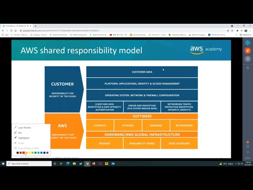This screenshot has height=190, width=253.
Task: Expand the bookmarks overflow chevron
Action: pos(236,35)
